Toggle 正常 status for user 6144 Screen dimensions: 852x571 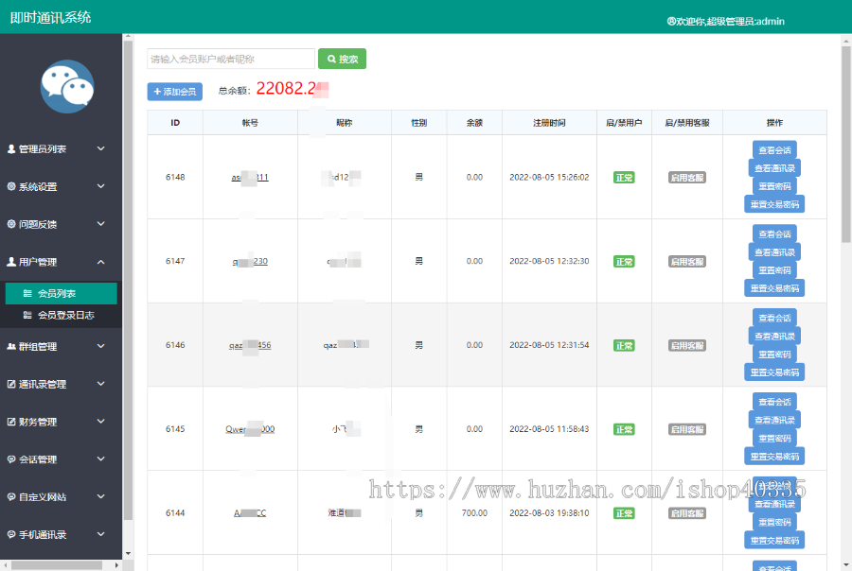click(x=624, y=513)
